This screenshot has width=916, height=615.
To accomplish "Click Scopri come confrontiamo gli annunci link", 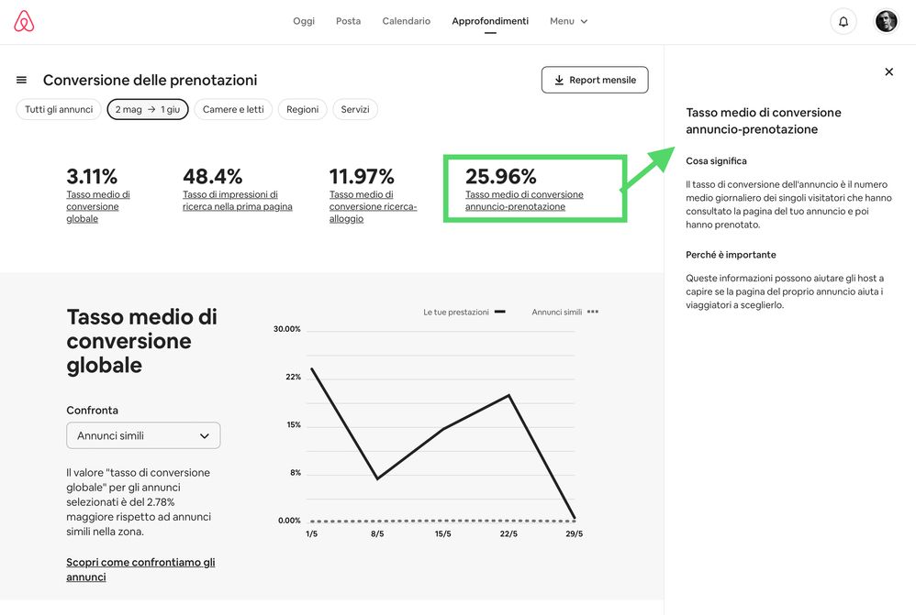I will tap(140, 569).
